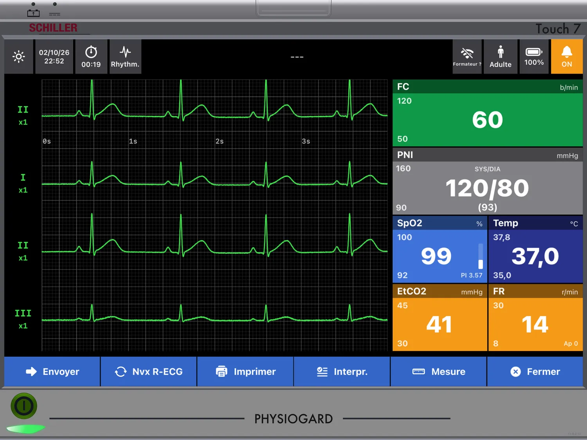This screenshot has height=440, width=587.
Task: Click the EtCO2 upper limit 45
Action: point(402,305)
